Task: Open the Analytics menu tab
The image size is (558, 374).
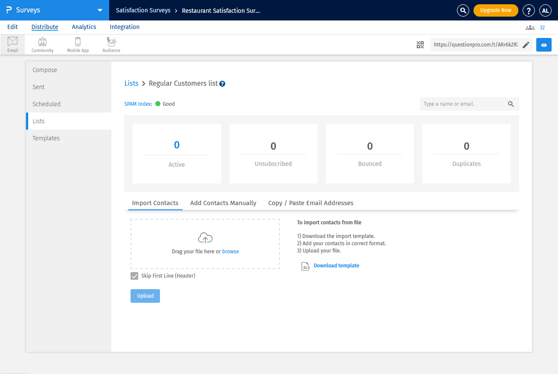Action: point(84,27)
